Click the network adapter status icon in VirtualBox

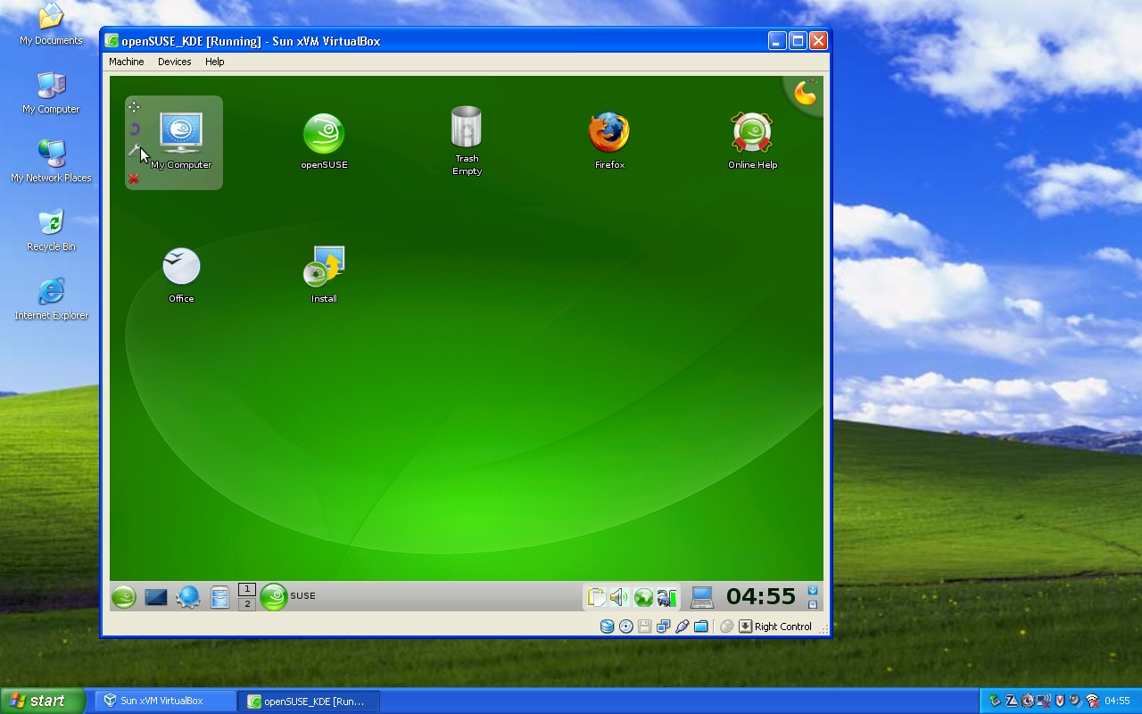(x=664, y=627)
